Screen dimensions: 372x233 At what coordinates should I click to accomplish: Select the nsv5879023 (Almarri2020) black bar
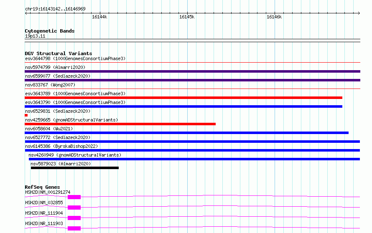[75, 168]
